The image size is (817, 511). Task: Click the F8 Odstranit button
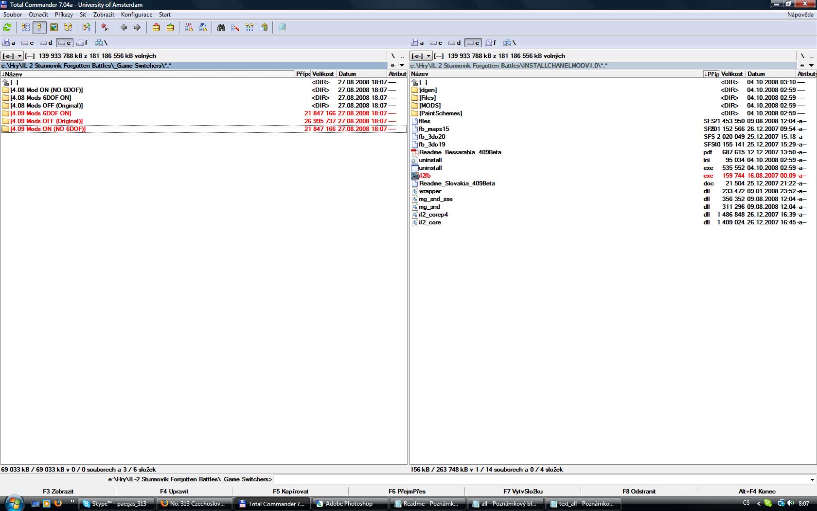tap(639, 492)
